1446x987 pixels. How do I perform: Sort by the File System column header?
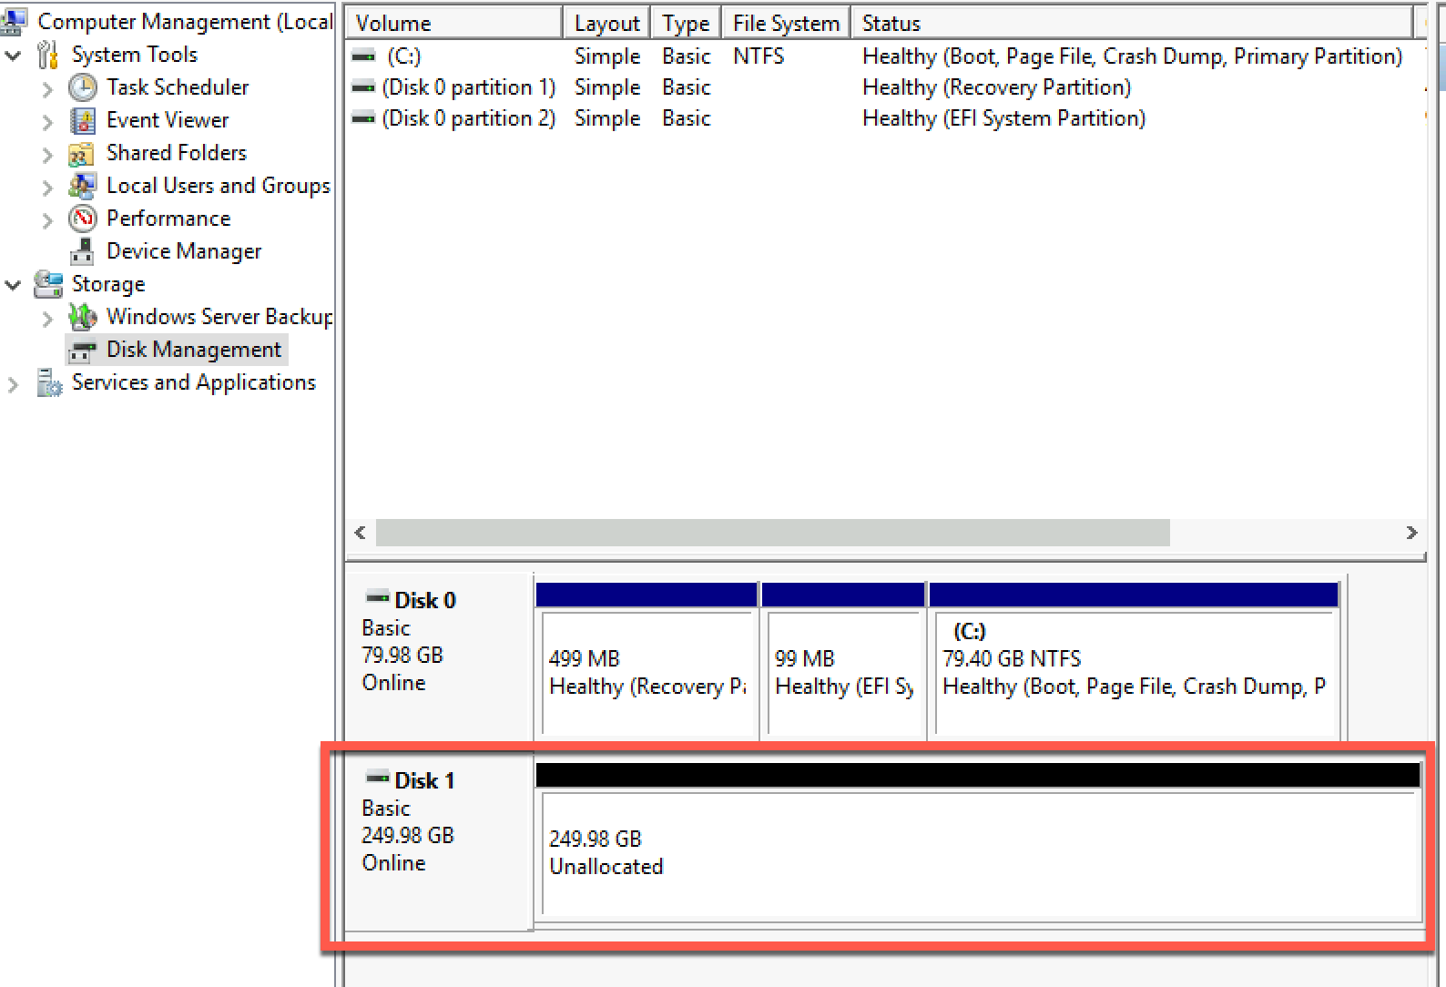(x=786, y=23)
